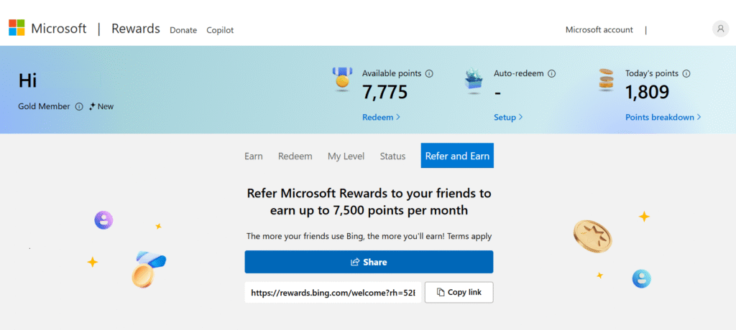Image resolution: width=736 pixels, height=330 pixels.
Task: Open Setup under Auto-redeem
Action: [508, 117]
